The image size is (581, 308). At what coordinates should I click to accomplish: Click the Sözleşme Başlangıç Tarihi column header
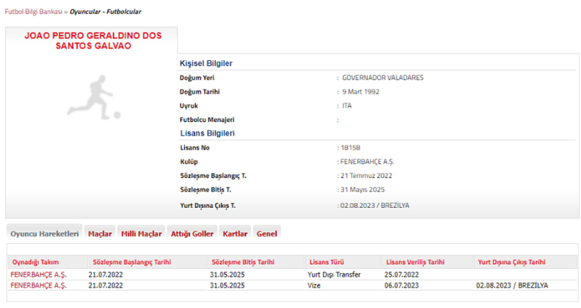coord(129,262)
